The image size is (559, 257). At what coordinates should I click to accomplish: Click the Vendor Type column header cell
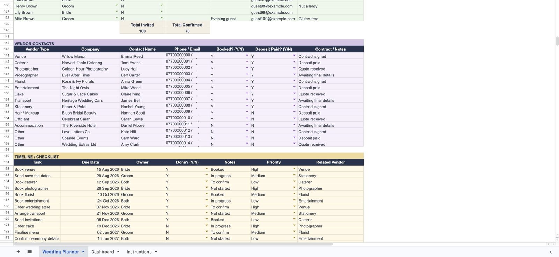tap(37, 49)
